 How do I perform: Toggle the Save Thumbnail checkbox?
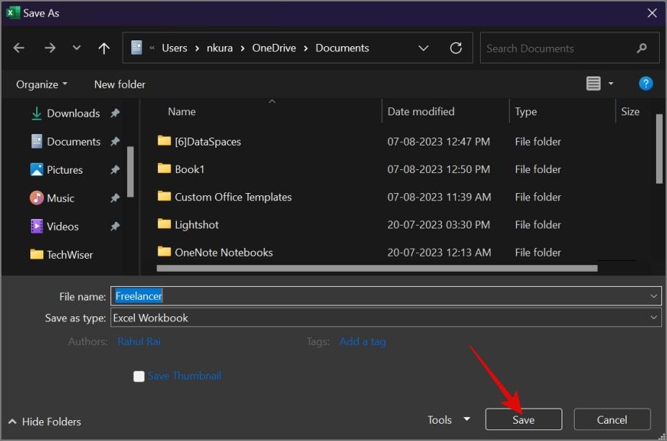coord(139,376)
